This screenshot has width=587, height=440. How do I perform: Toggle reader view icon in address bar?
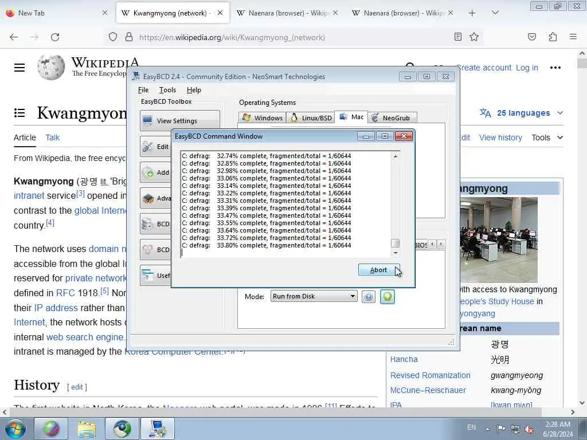457,37
